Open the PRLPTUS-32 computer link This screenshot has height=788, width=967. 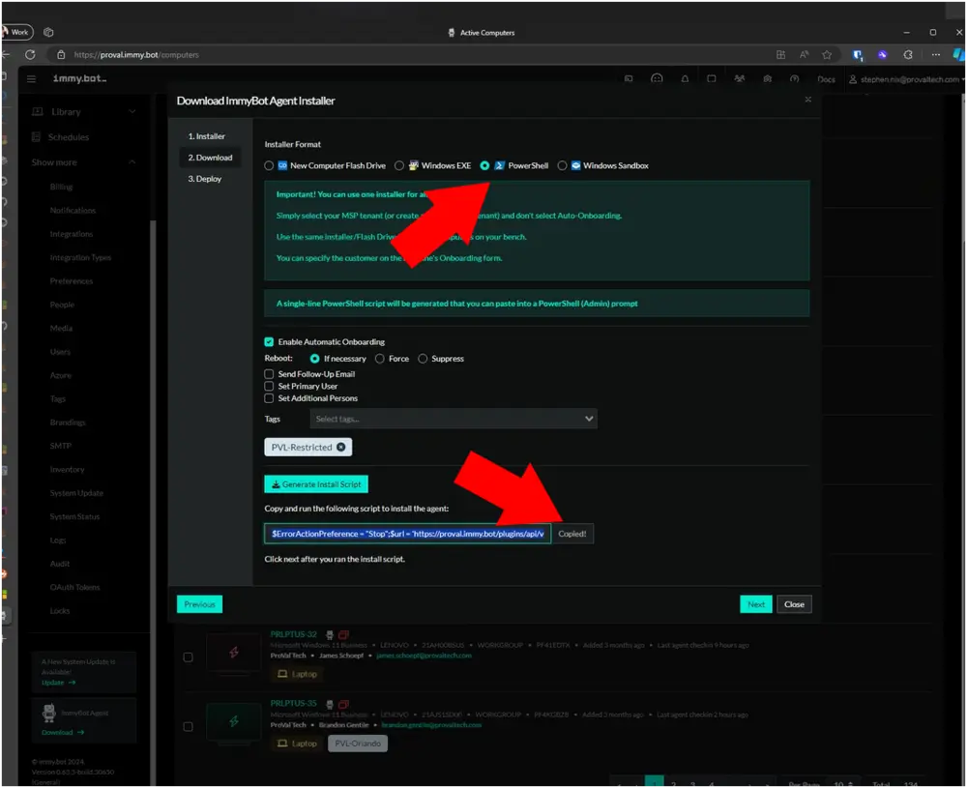(294, 635)
